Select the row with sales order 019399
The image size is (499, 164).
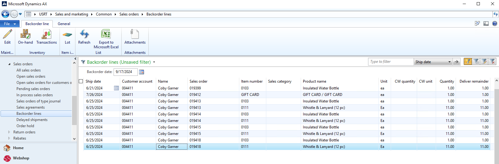(287, 88)
